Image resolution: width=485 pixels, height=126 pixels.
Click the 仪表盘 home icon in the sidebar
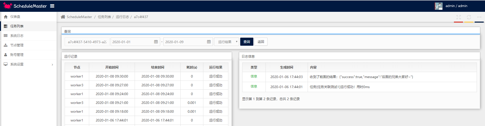click(x=6, y=17)
